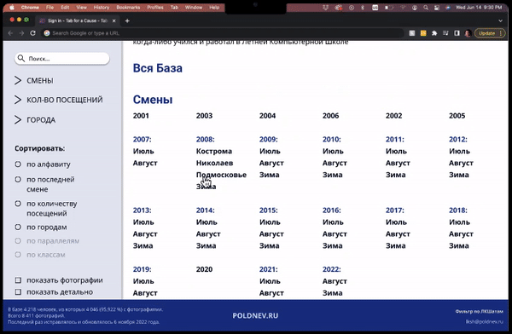Go back to the previous page
This screenshot has width=512, height=334.
pyautogui.click(x=10, y=33)
